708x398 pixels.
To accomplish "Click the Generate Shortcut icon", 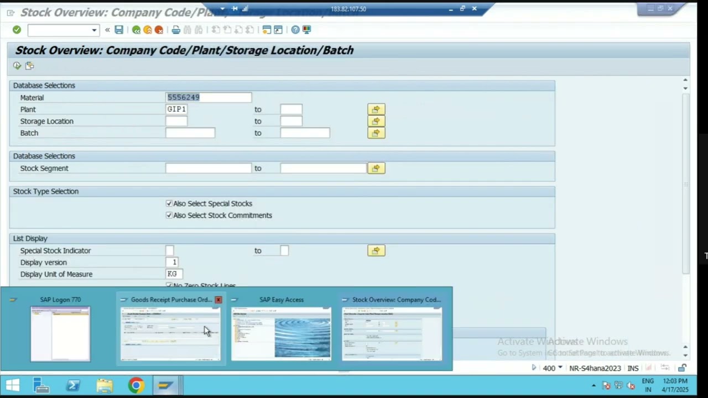I will coord(278,30).
